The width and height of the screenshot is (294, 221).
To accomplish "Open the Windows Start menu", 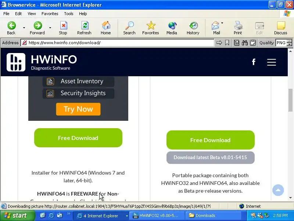I will [x=17, y=215].
